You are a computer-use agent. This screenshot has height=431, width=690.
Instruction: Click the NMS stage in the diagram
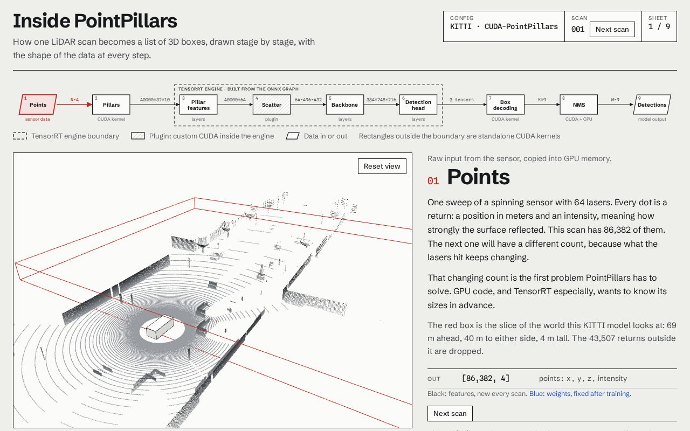578,105
